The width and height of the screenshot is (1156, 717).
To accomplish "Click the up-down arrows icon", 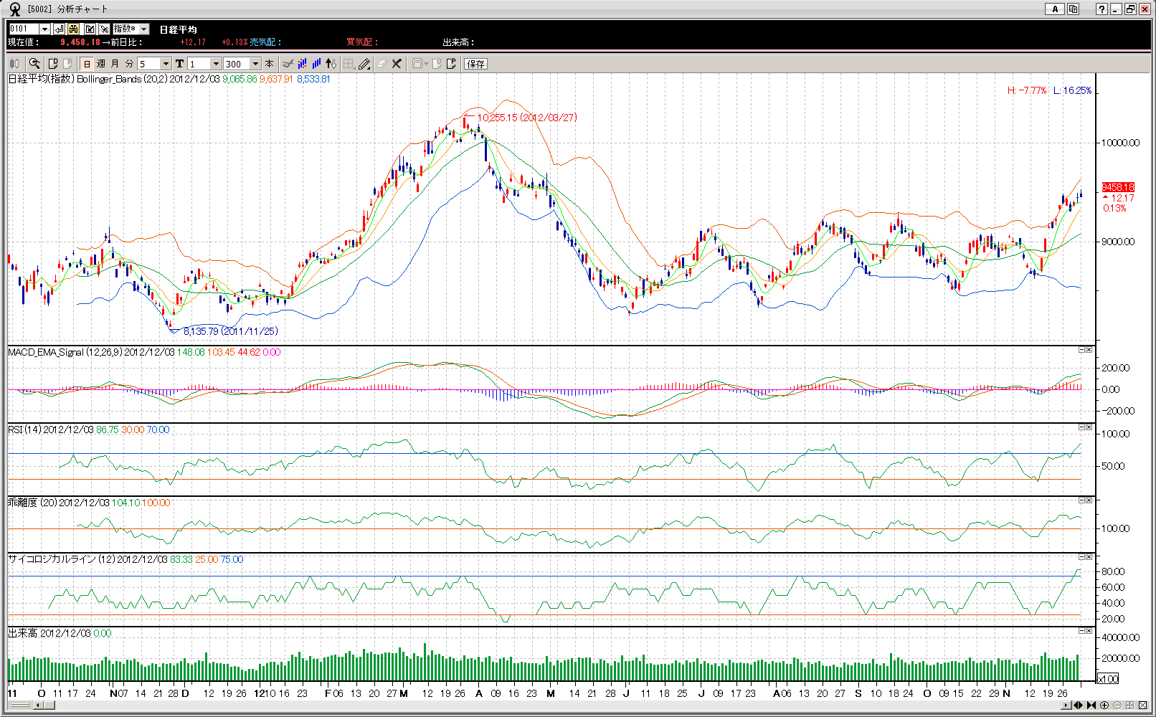I will tap(331, 64).
